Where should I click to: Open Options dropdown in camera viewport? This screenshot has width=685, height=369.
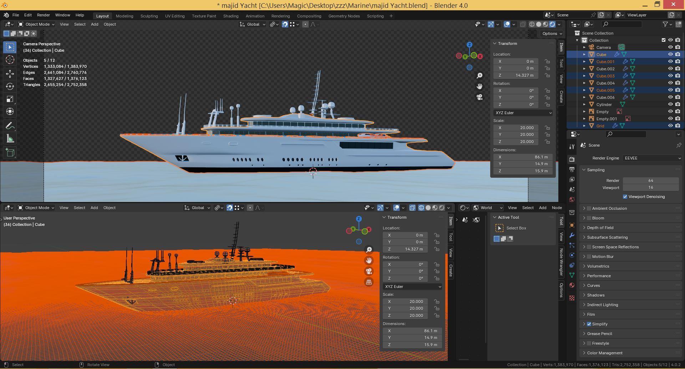pyautogui.click(x=552, y=34)
